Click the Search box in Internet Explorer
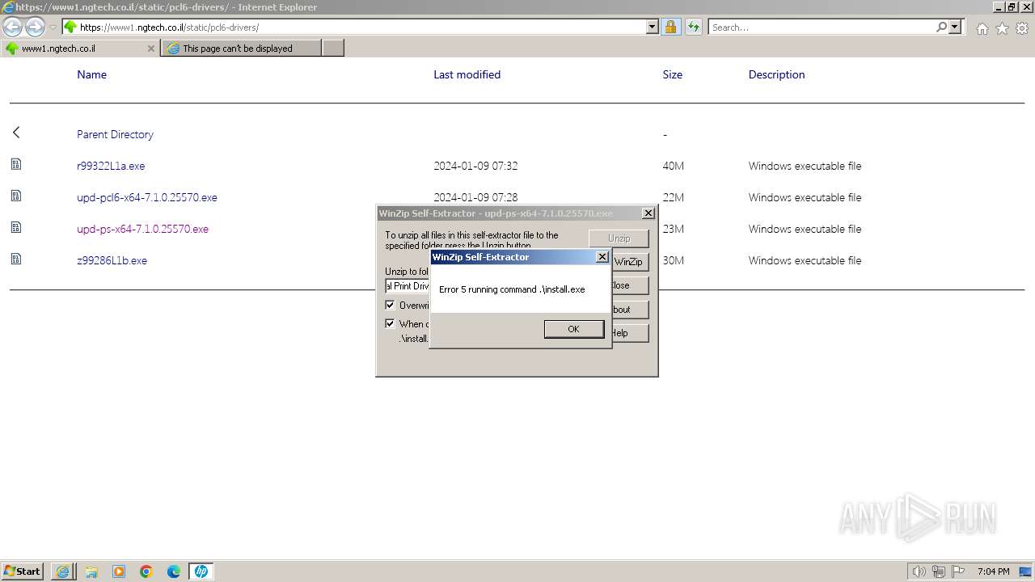 coord(822,27)
